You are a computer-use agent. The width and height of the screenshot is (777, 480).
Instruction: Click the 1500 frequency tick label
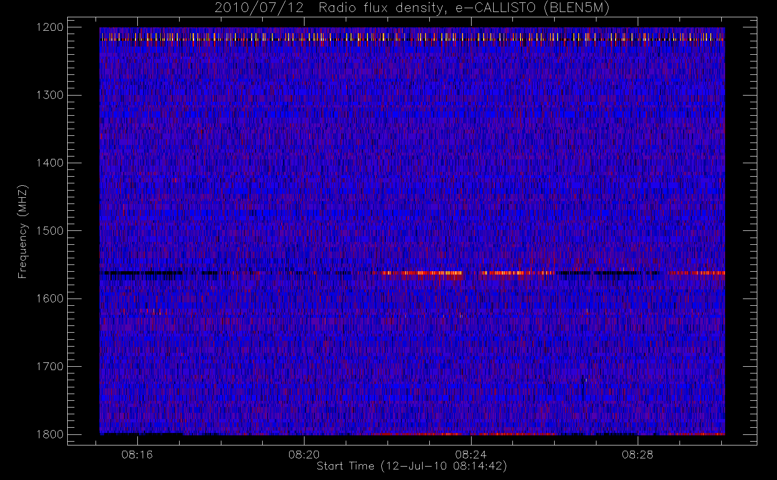pos(50,231)
